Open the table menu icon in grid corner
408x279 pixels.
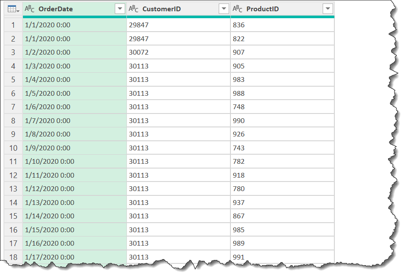click(13, 9)
